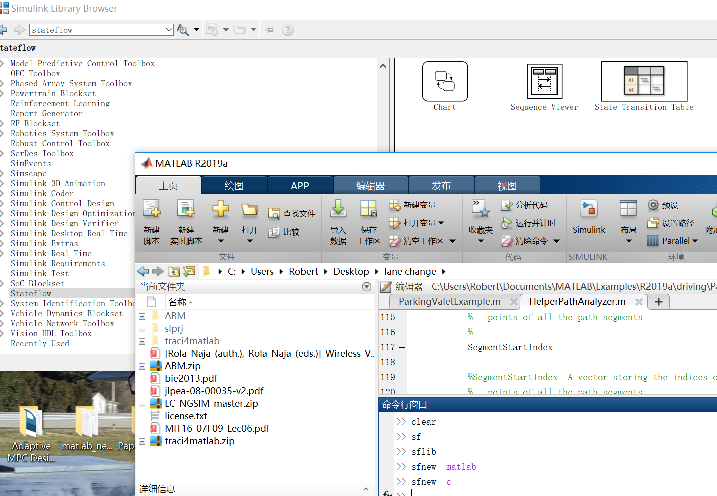Click the new model icon in Library Browser
The image size is (717, 496).
(x=212, y=30)
